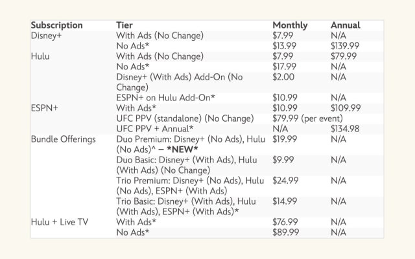Click the $109.99 ESPN+ annual price
This screenshot has height=259, width=415.
click(x=346, y=108)
